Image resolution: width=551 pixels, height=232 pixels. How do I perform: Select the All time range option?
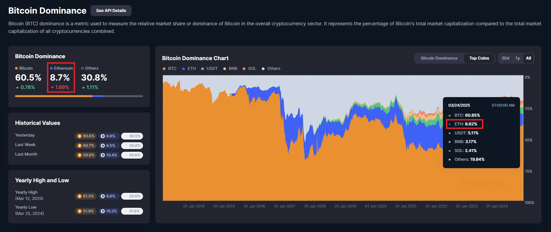pyautogui.click(x=528, y=58)
